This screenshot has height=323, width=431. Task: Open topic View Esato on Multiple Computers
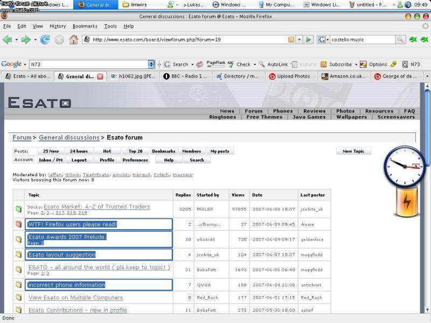(75, 298)
